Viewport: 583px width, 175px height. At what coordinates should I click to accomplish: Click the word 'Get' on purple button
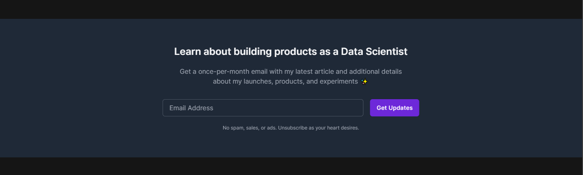(382, 108)
